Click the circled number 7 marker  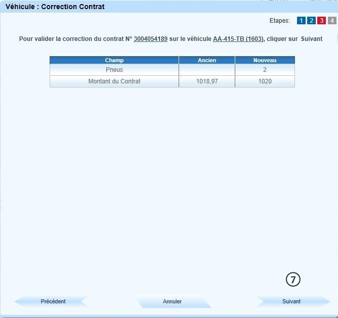click(293, 279)
